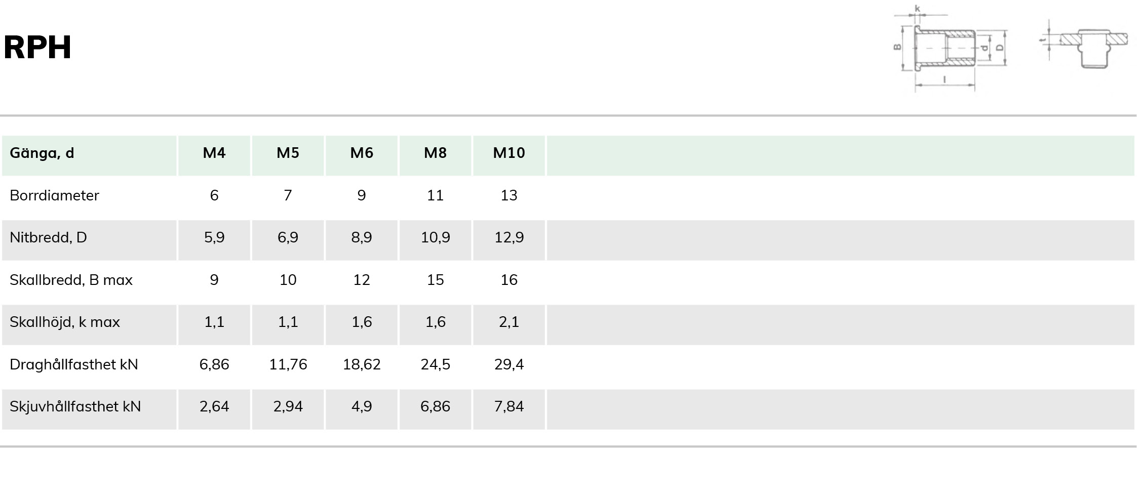Select the 7,84 skjuvhållfasthet value
1137x500 pixels.
(x=509, y=406)
